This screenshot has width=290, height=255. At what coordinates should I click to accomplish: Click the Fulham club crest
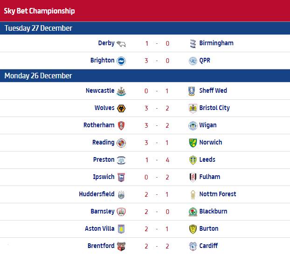click(193, 177)
